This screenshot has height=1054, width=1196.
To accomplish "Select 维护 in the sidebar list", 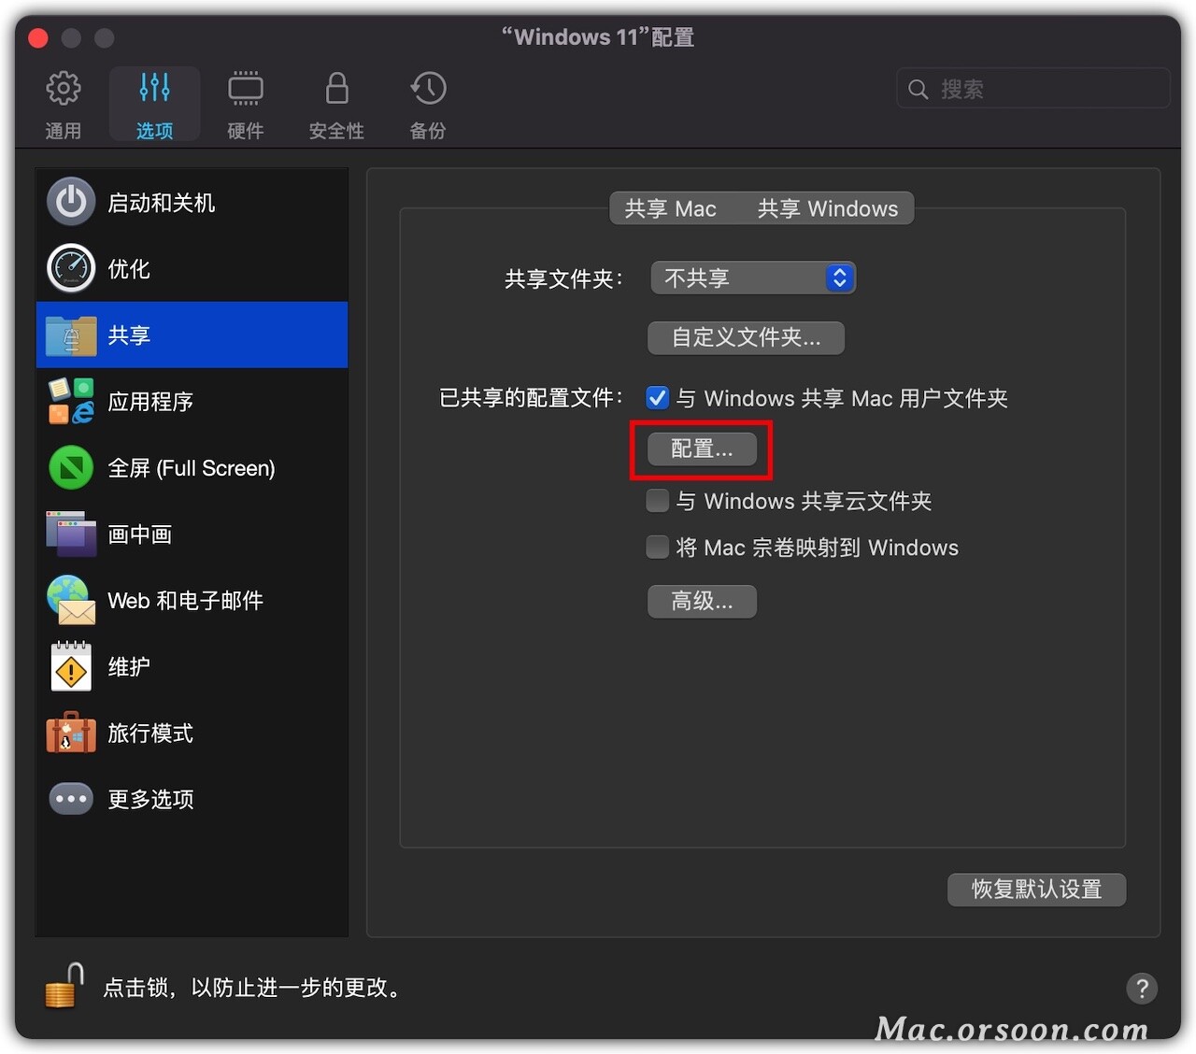I will (192, 666).
